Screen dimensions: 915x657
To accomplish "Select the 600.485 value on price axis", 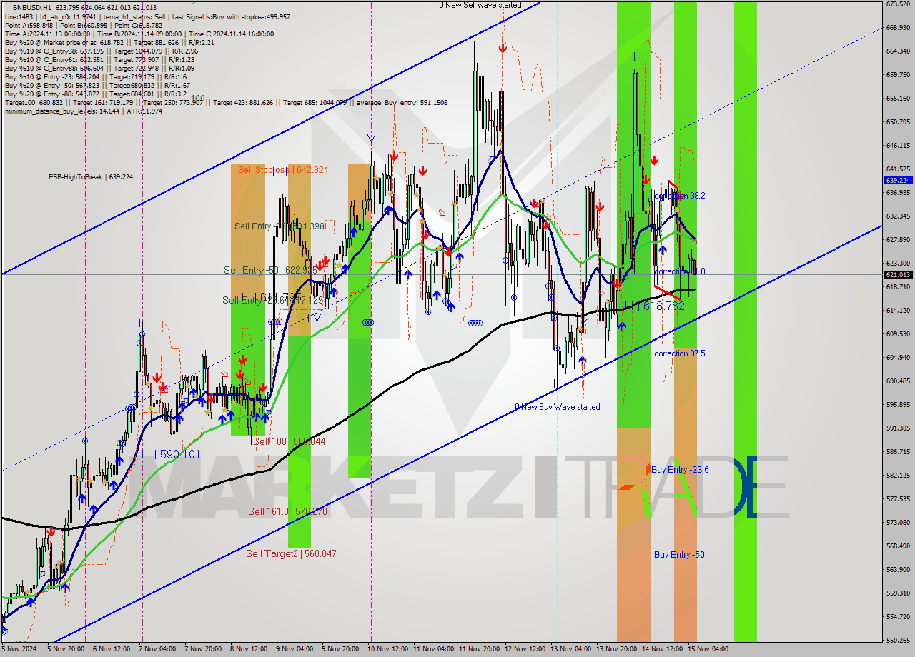I will 898,381.
